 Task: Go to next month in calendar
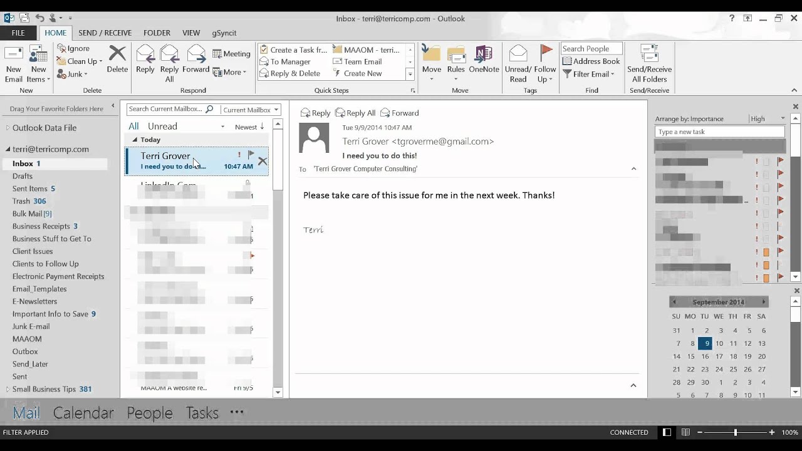(x=763, y=302)
